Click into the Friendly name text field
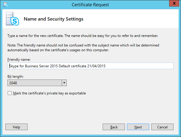The image size is (181, 137). [90, 66]
